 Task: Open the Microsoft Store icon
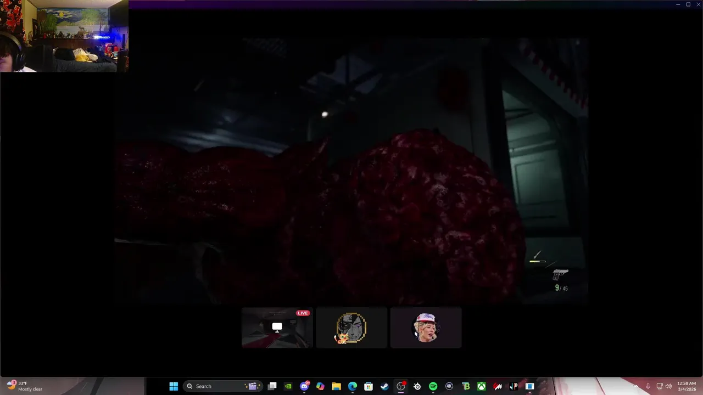(x=369, y=386)
